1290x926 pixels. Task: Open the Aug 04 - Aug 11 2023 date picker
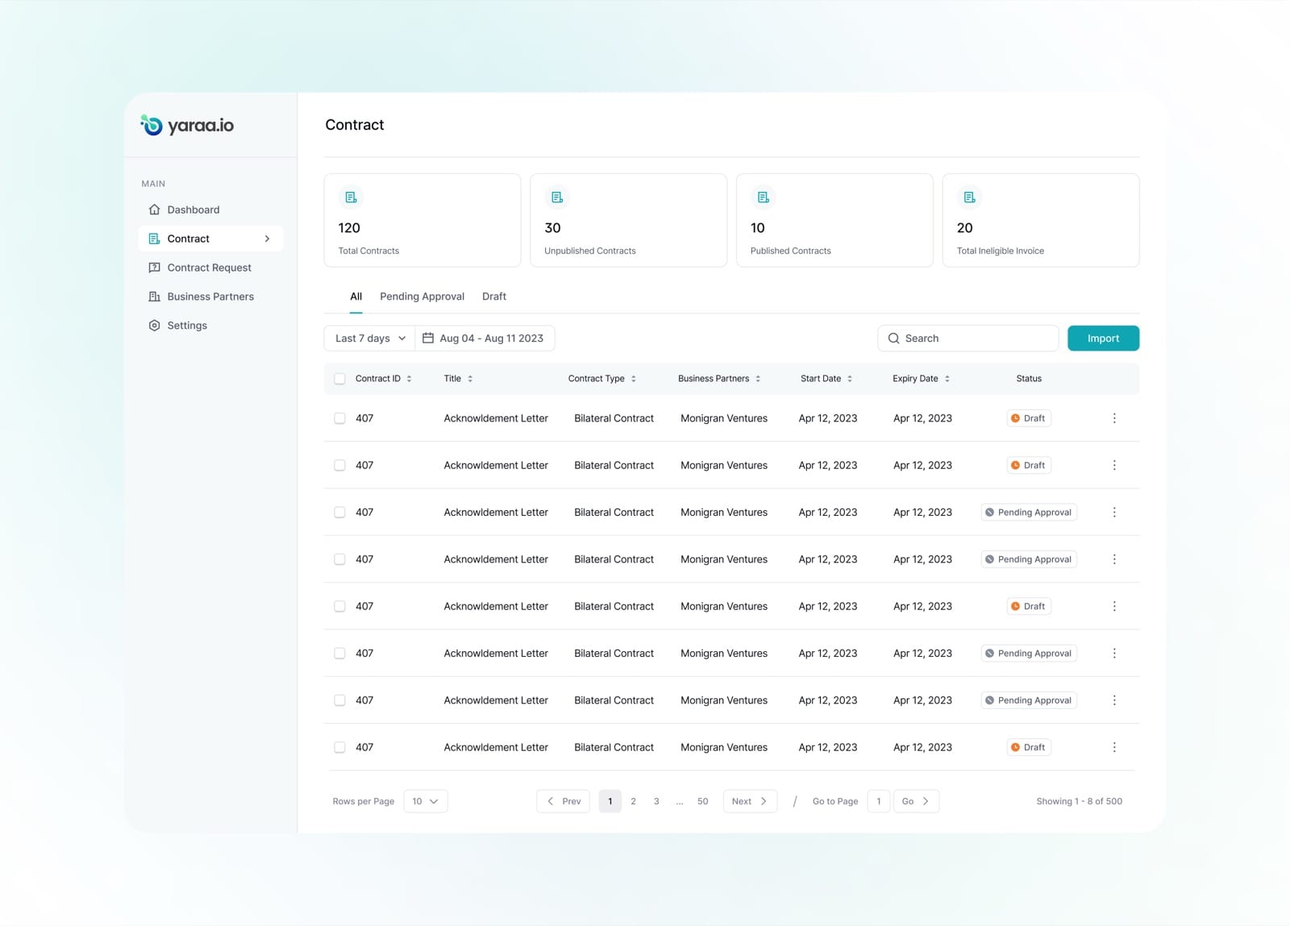(x=485, y=338)
